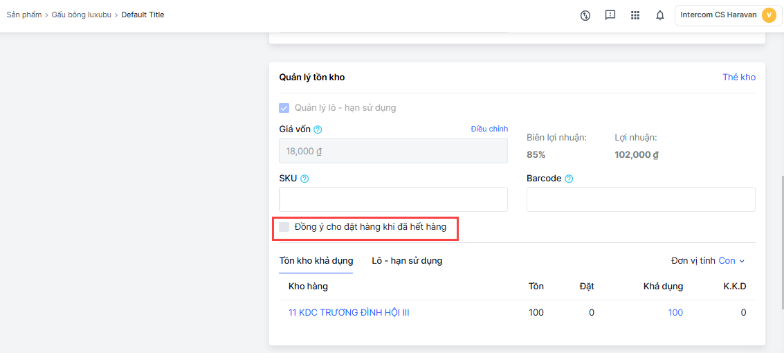Screen dimensions: 784x353
Task: Expand the Đơn vị tính Con dropdown
Action: 731,261
